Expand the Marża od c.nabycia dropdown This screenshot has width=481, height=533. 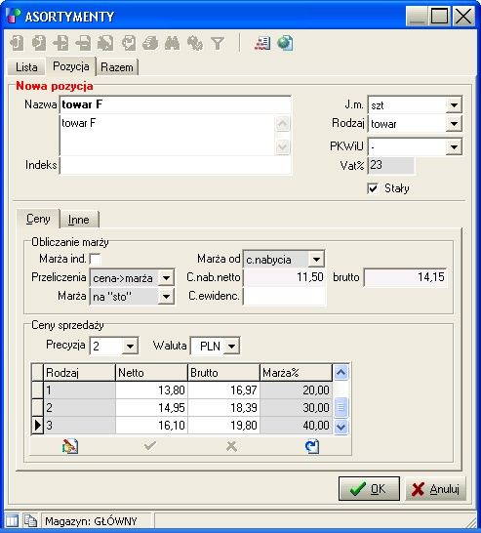(x=316, y=260)
